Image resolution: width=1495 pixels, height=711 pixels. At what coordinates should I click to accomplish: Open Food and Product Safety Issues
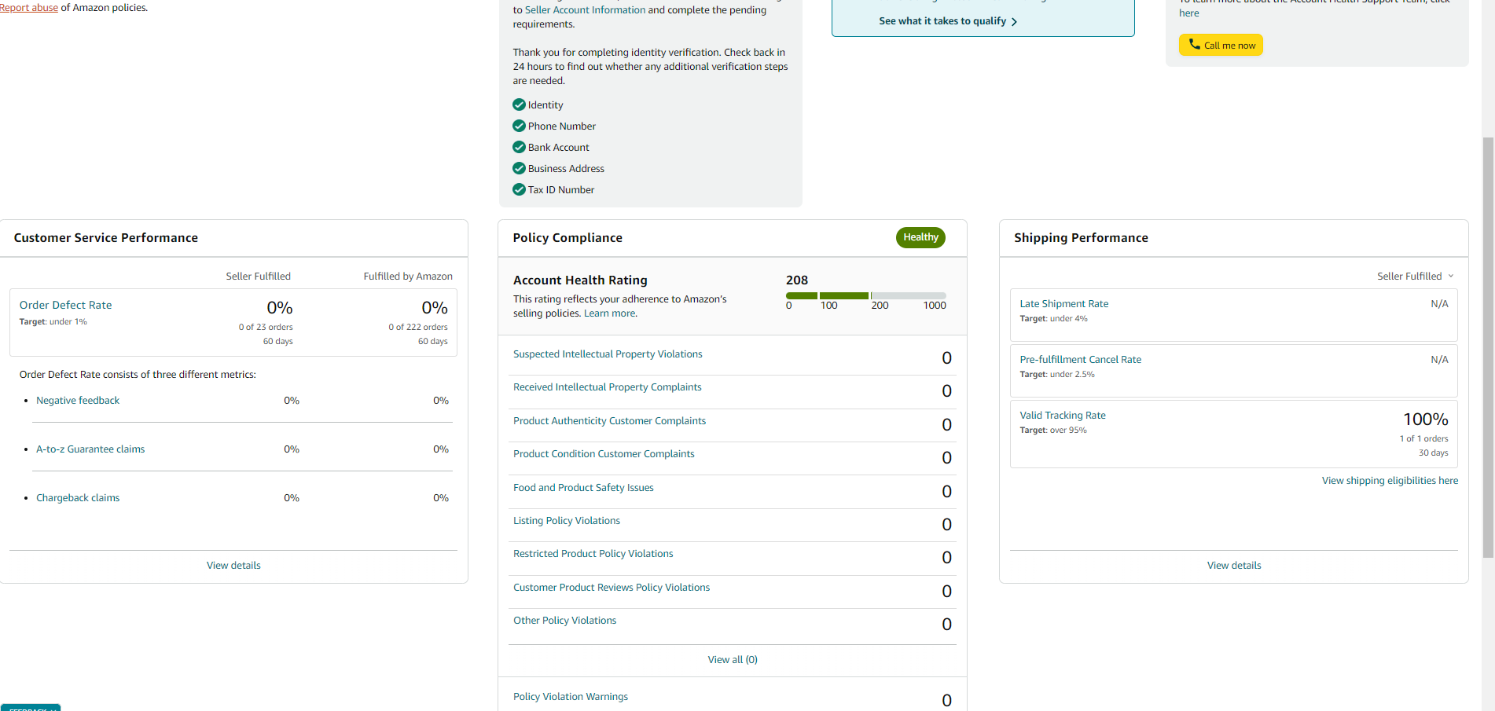tap(583, 488)
